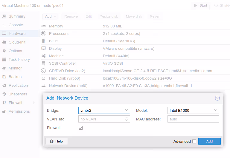The image size is (230, 158).
Task: Click the Backup floppy disk icon
Action: click(4, 77)
